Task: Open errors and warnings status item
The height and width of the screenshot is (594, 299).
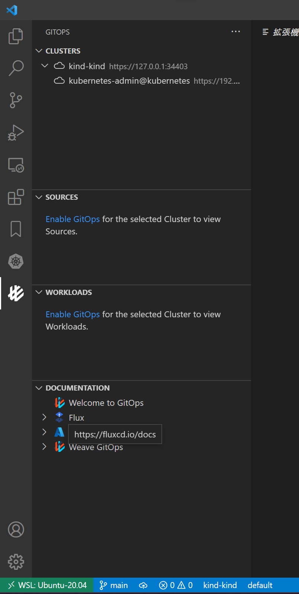Action: (x=176, y=585)
